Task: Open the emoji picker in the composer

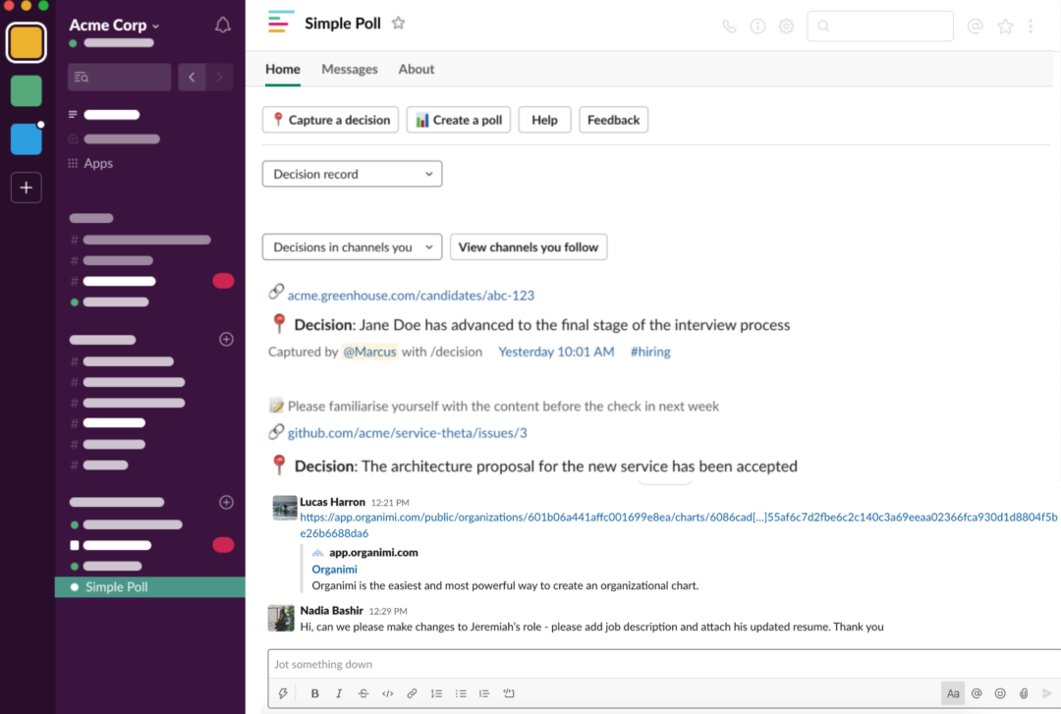Action: coord(1000,693)
